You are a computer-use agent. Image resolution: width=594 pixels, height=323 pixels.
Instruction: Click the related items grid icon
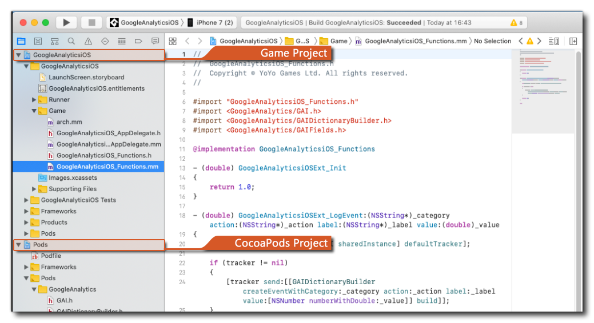pos(173,41)
